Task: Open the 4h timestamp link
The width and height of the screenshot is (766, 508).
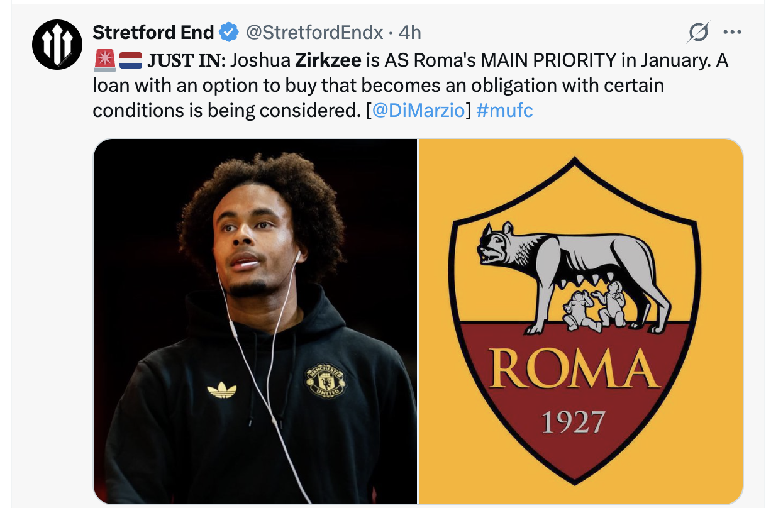Action: point(410,31)
